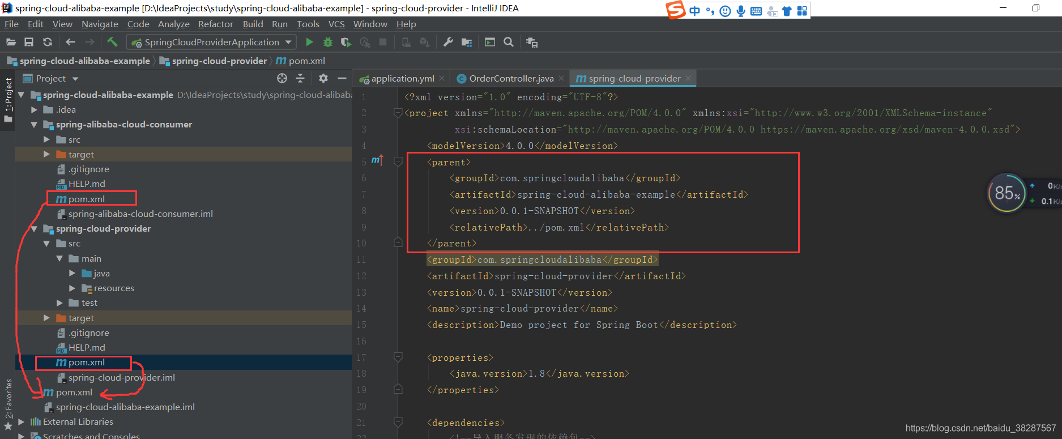1062x439 pixels.
Task: Switch to application.yml tab
Action: point(402,78)
